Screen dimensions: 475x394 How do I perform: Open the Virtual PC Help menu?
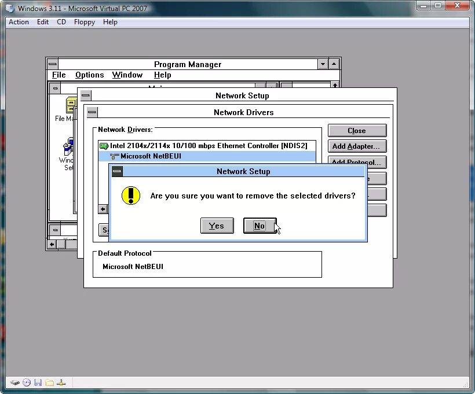[110, 22]
